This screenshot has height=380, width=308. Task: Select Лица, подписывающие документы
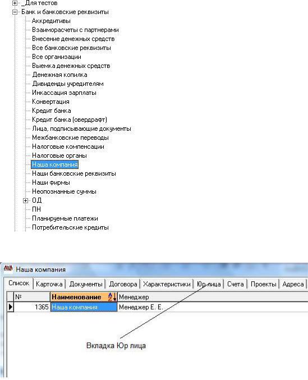(81, 129)
